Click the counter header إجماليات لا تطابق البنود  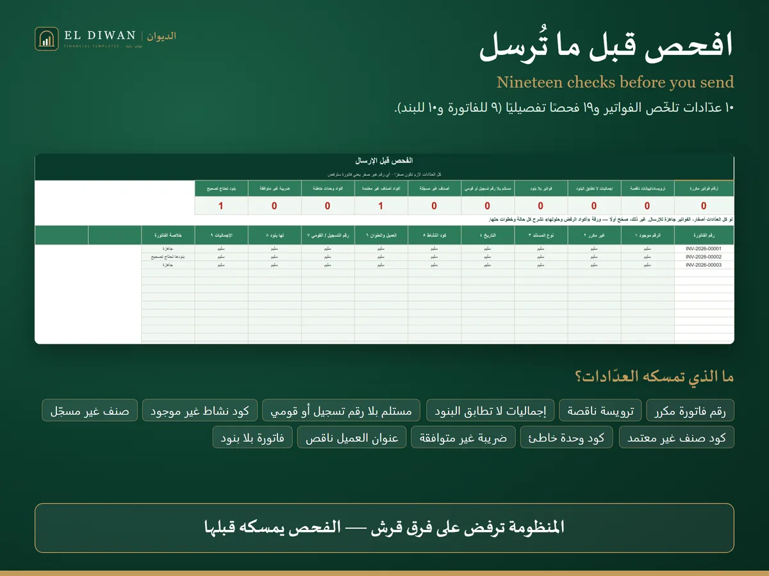coord(594,189)
